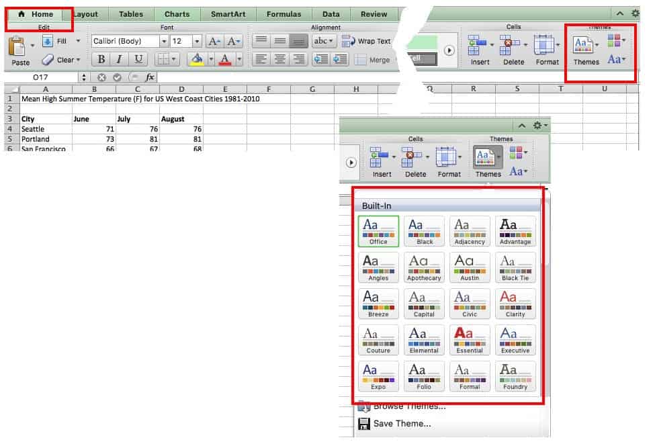Viewport: 653px width, 448px height.
Task: Click the Clear eraser icon
Action: click(x=48, y=60)
